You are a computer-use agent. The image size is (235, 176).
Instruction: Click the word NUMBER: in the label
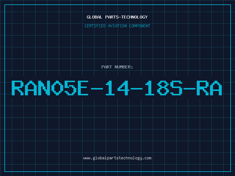point(124,67)
